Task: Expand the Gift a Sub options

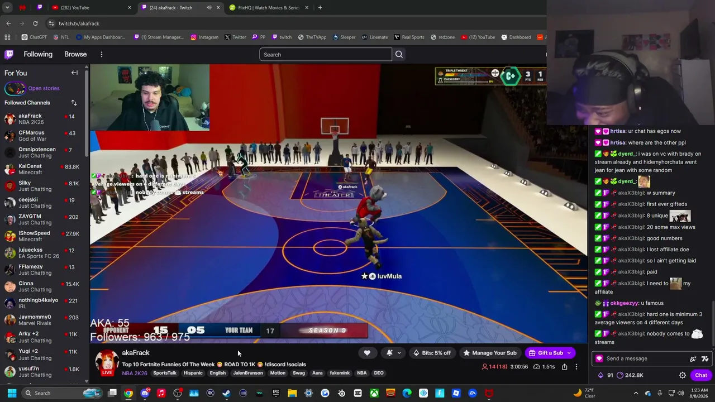Action: tap(569, 353)
